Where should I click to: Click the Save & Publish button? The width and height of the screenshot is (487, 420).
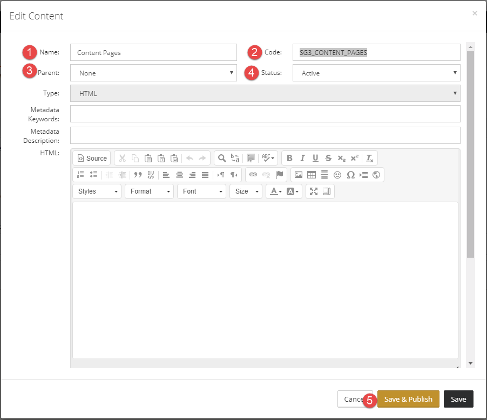click(408, 399)
